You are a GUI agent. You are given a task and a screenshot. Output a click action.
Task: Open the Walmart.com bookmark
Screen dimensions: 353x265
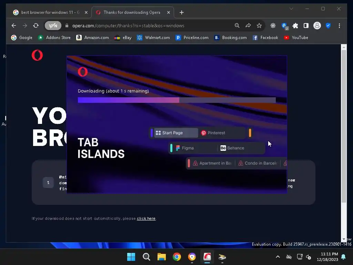pyautogui.click(x=153, y=38)
